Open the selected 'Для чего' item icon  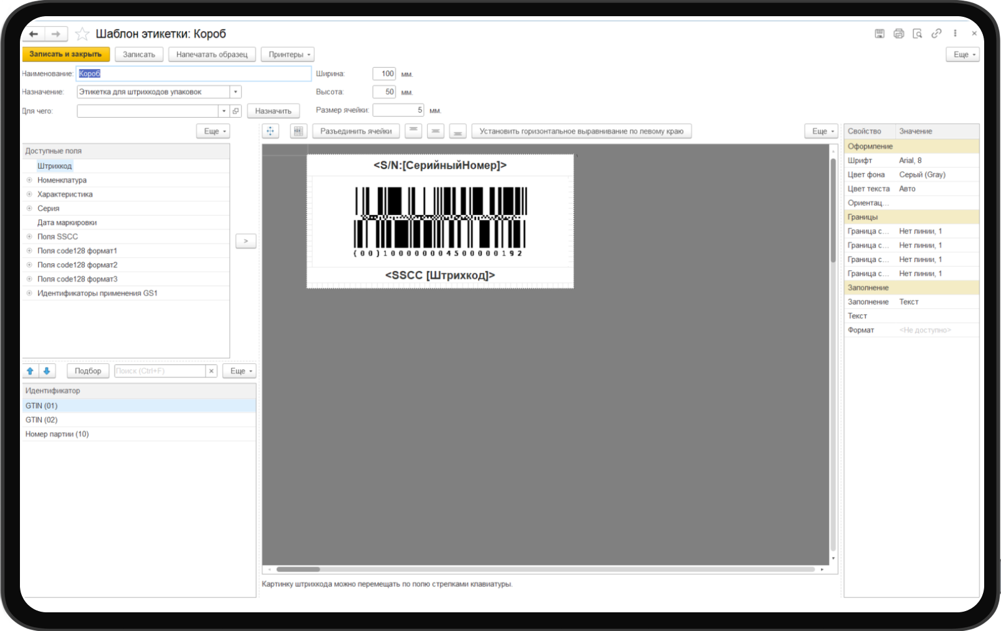click(236, 111)
